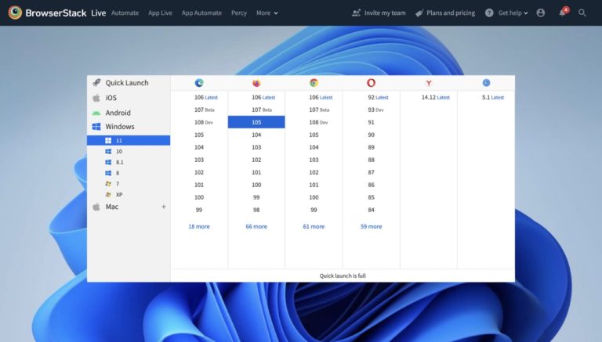
Task: Click the Firefox browser column icon
Action: [x=256, y=83]
